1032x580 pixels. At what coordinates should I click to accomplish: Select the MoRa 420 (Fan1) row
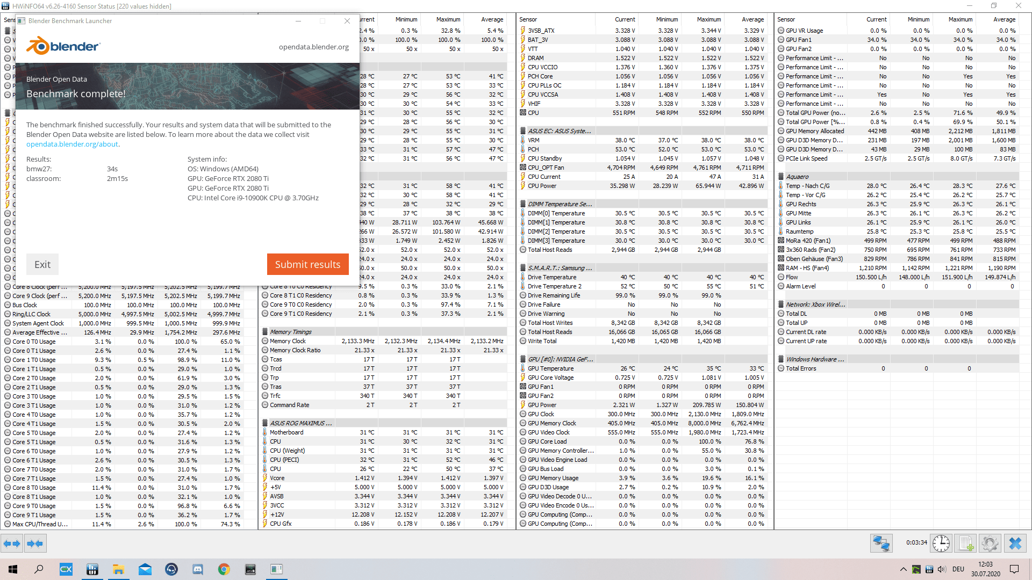tap(898, 241)
